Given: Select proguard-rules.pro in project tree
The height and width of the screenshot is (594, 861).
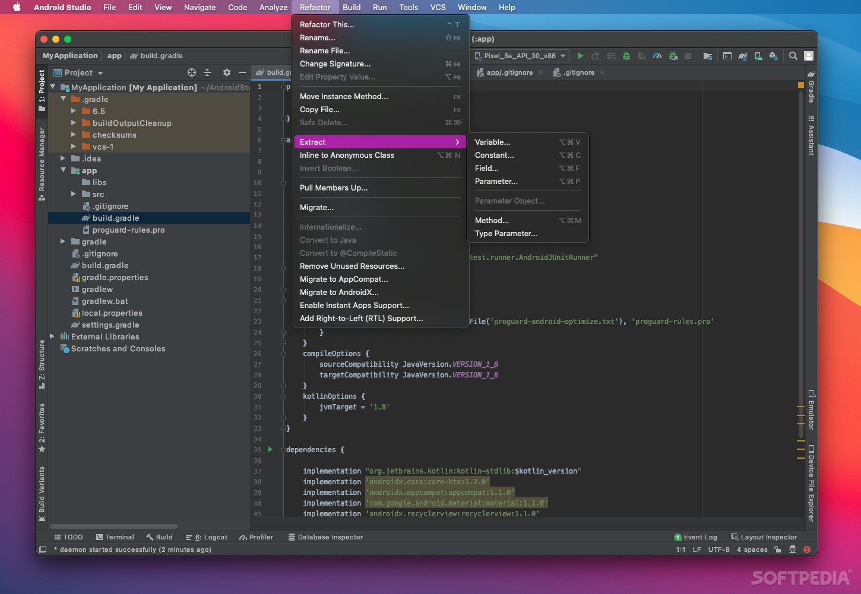Looking at the screenshot, I should tap(128, 230).
